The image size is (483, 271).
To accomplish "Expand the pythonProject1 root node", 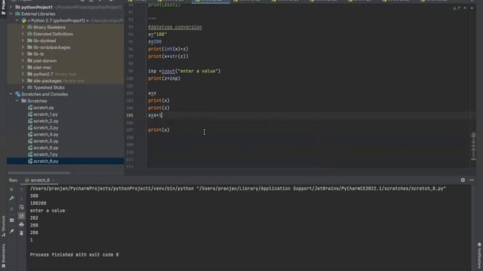I will point(11,7).
